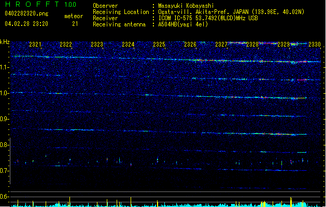Image resolution: width=326 pixels, height=207 pixels.
Task: Click the 2322 time marker
Action: (66, 45)
